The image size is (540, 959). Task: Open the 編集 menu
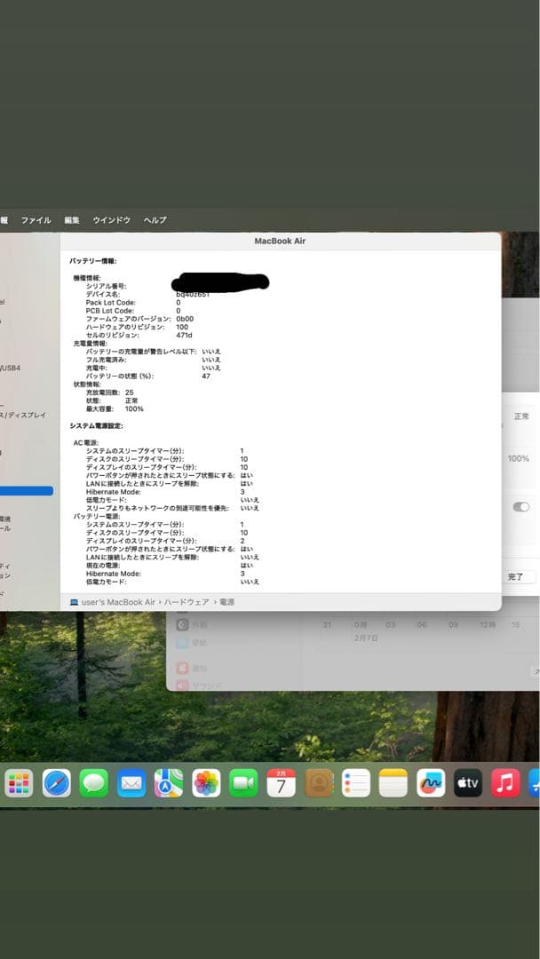pos(72,220)
